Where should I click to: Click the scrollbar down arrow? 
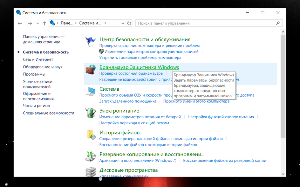283,174
